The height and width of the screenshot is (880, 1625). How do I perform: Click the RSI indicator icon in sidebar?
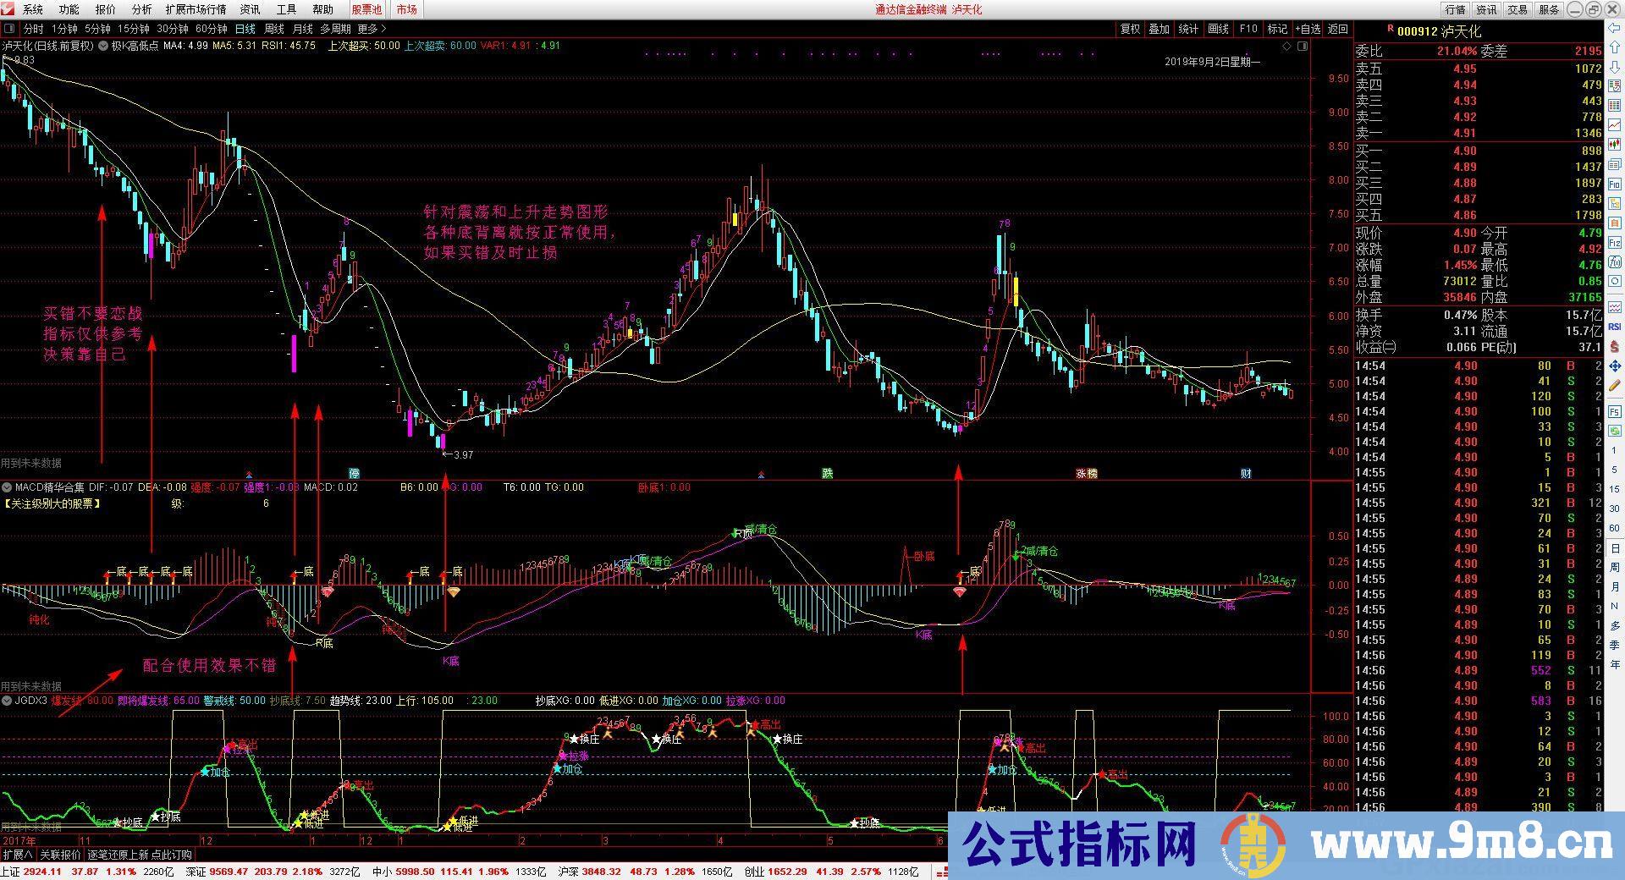pyautogui.click(x=1615, y=327)
